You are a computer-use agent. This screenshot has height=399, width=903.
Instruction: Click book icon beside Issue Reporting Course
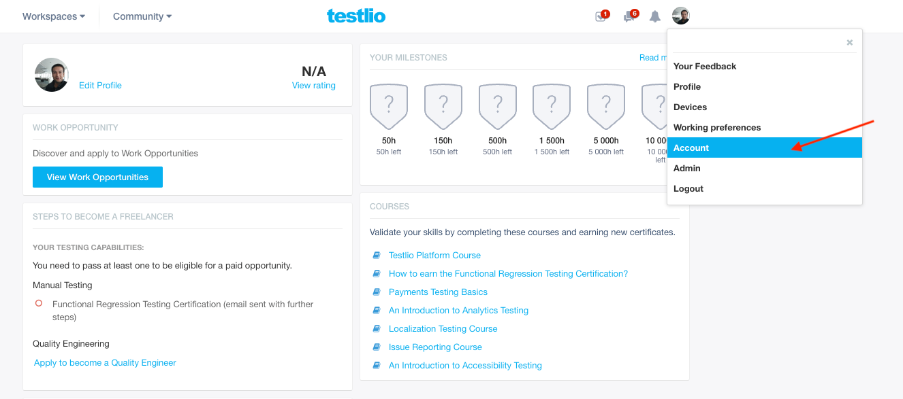point(376,347)
